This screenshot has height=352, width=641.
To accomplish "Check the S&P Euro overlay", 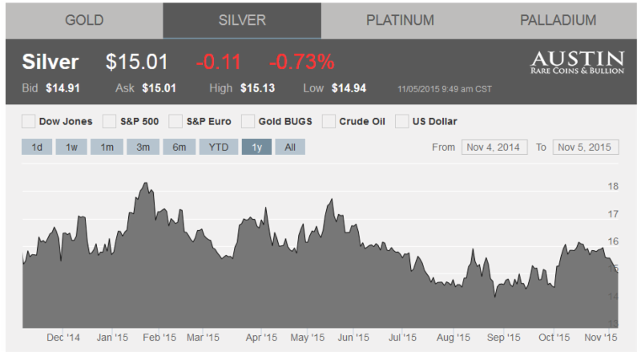I will [176, 122].
